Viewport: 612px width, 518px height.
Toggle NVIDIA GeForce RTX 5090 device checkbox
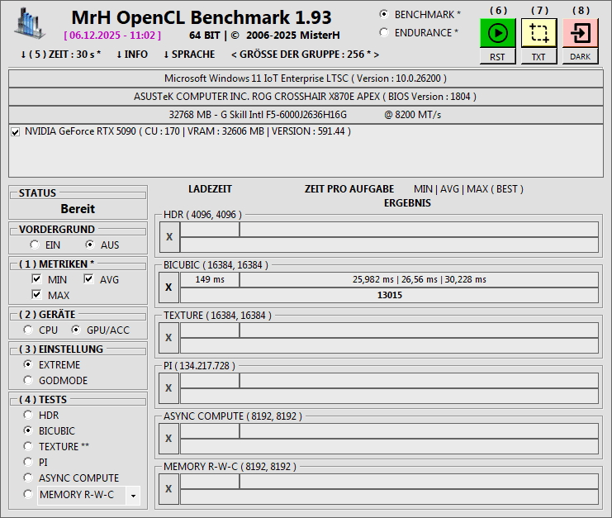point(16,132)
